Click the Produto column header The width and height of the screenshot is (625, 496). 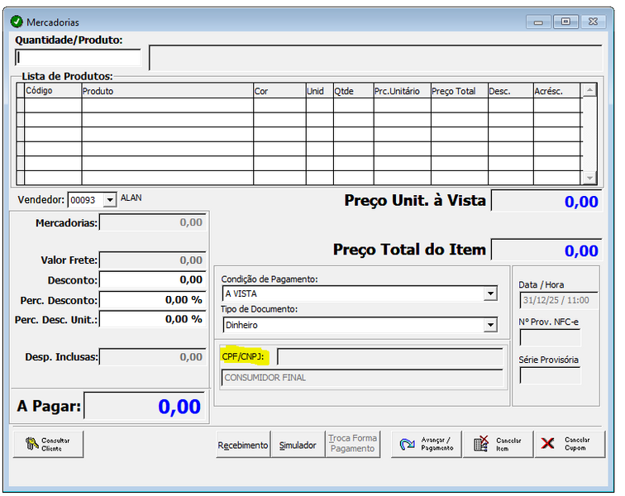(x=167, y=91)
